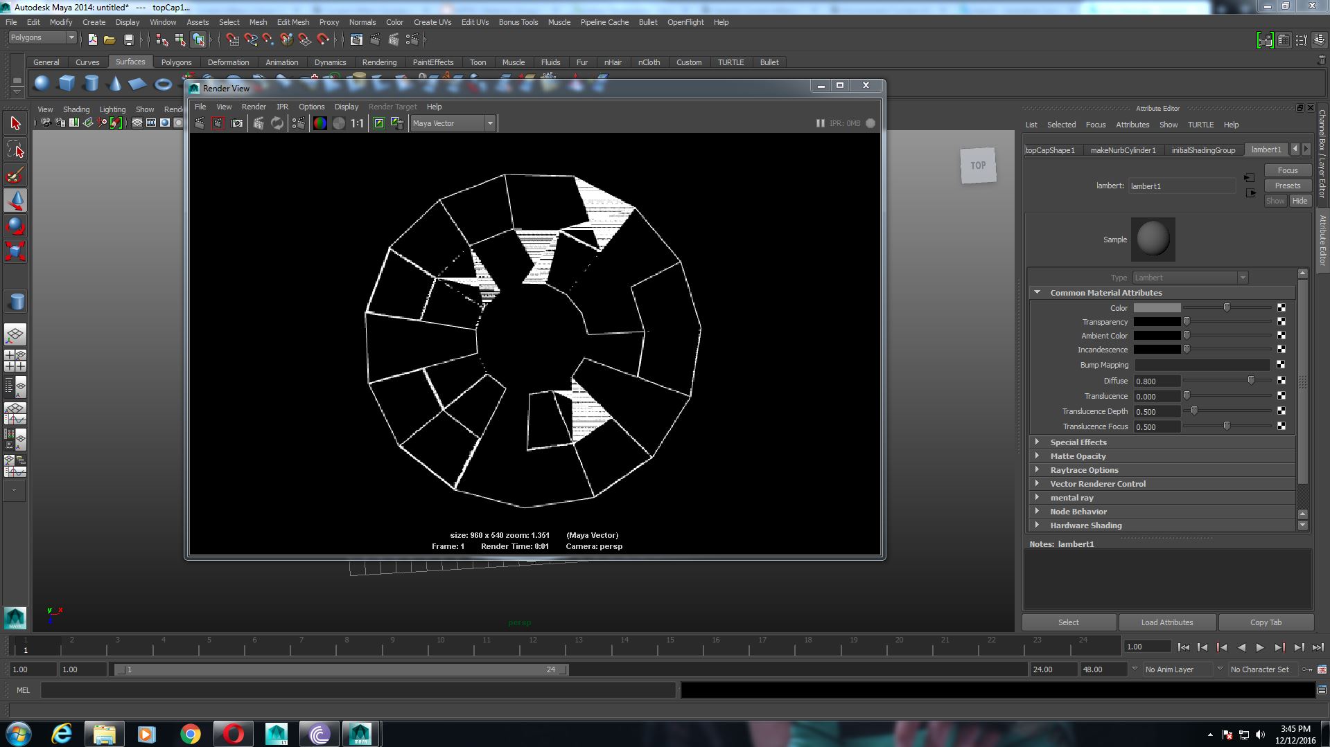
Task: Select the Rotate tool
Action: click(15, 226)
